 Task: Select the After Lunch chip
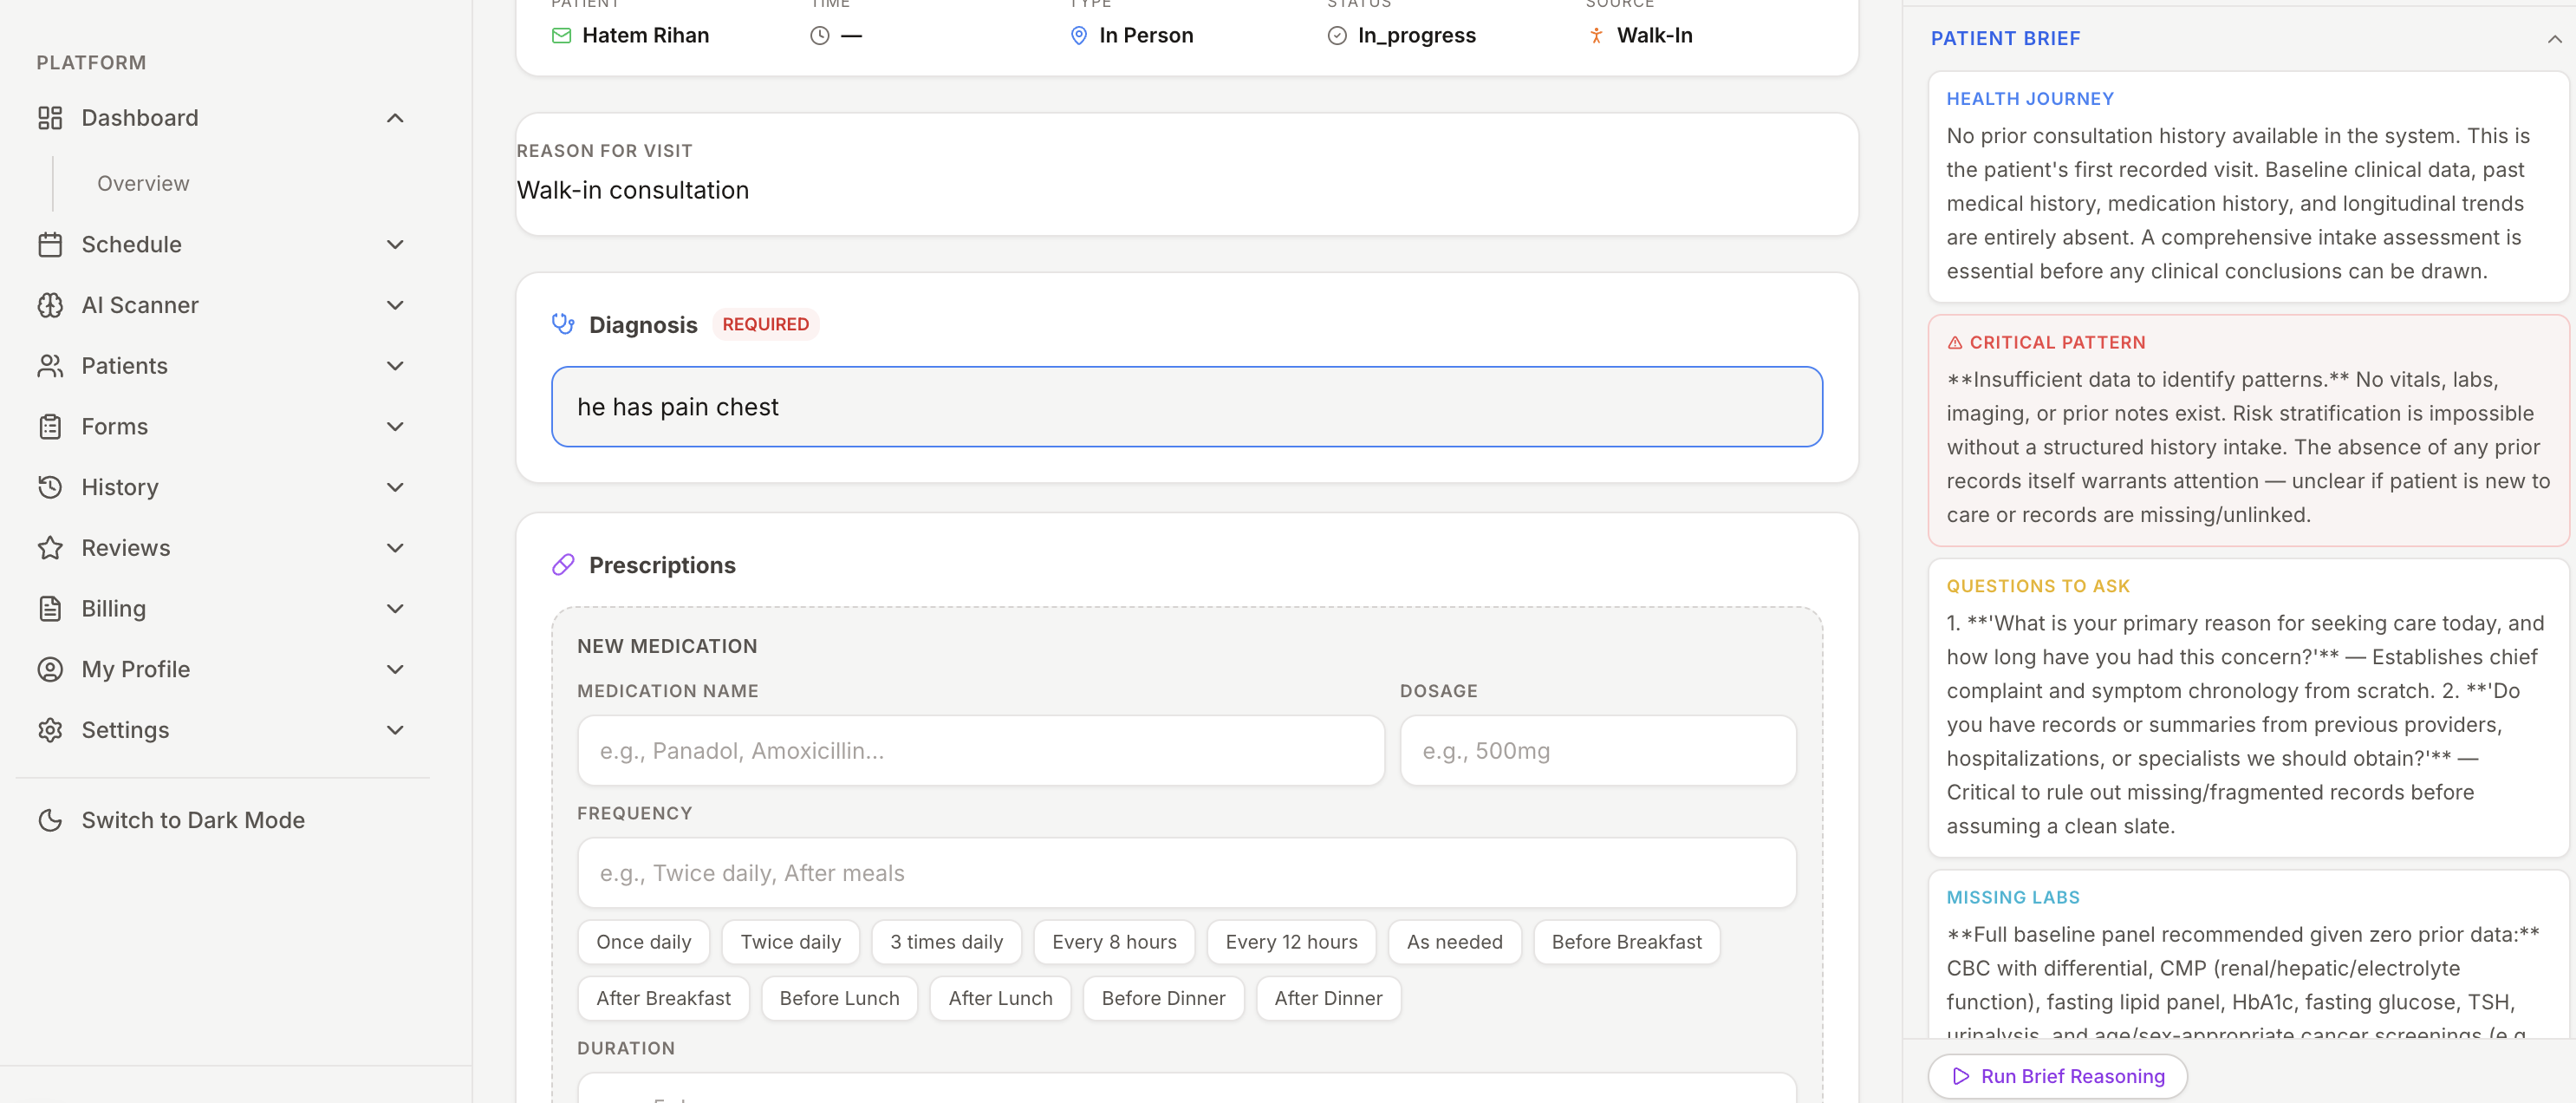pyautogui.click(x=1000, y=998)
